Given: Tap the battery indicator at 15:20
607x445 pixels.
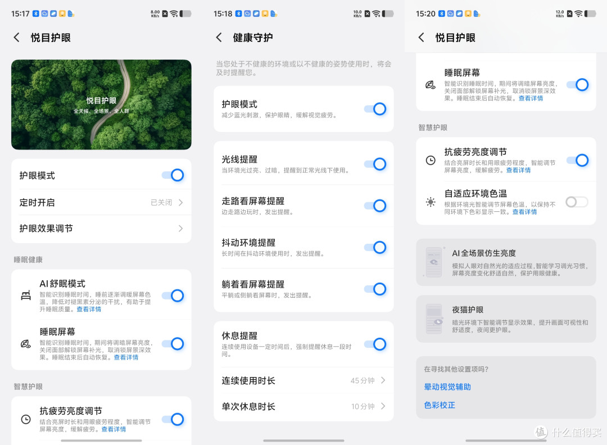Looking at the screenshot, I should pos(590,13).
